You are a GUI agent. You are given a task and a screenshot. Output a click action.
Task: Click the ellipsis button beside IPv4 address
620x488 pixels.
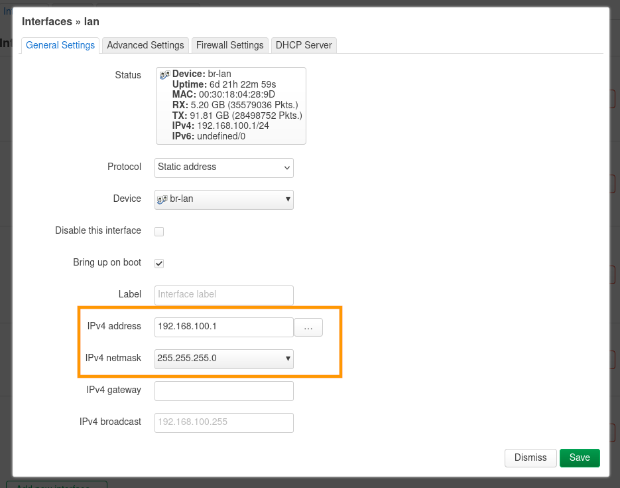(308, 327)
